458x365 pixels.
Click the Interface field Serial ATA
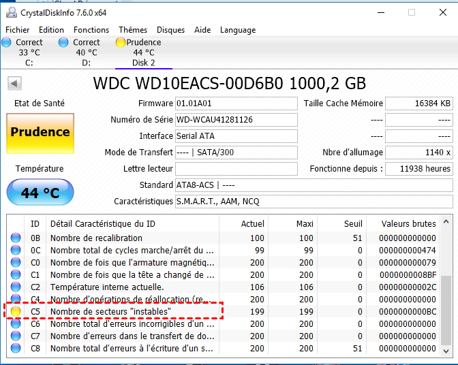coord(236,136)
